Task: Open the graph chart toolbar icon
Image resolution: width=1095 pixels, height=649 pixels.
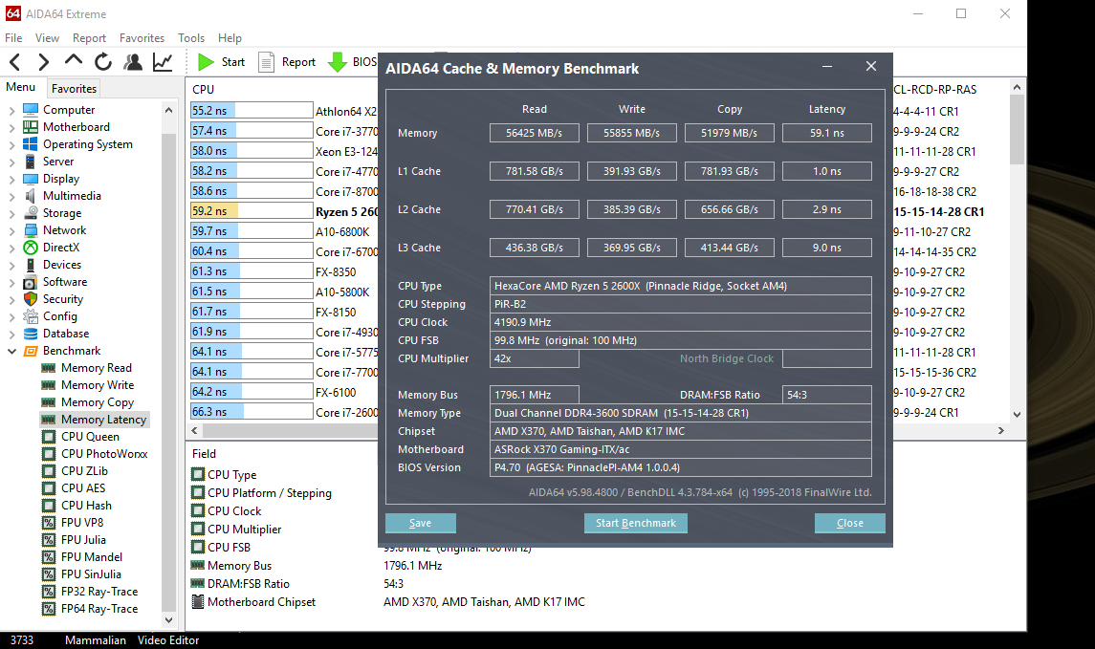Action: click(163, 62)
